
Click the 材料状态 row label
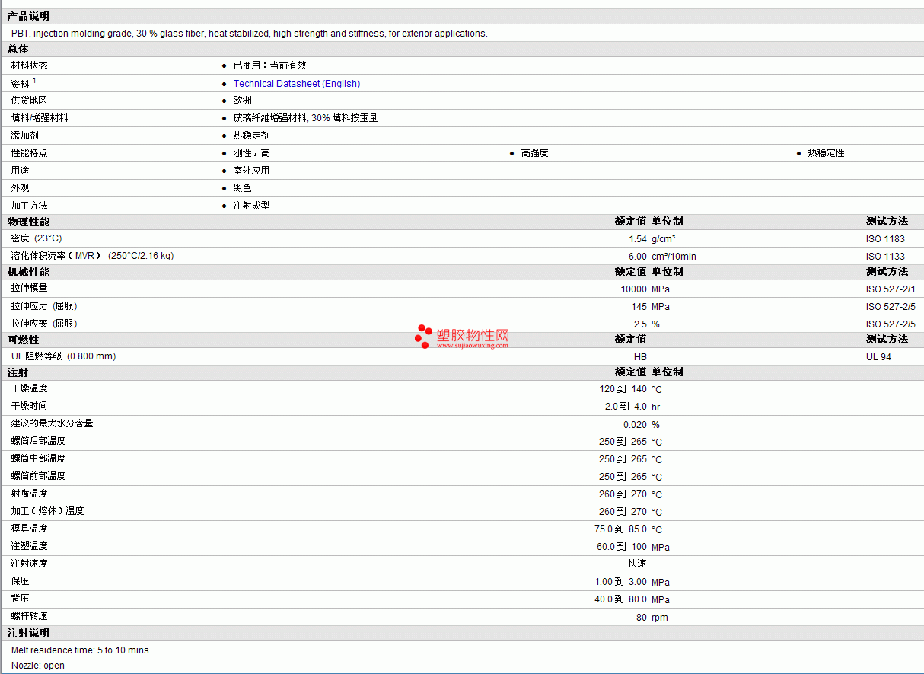pyautogui.click(x=29, y=66)
